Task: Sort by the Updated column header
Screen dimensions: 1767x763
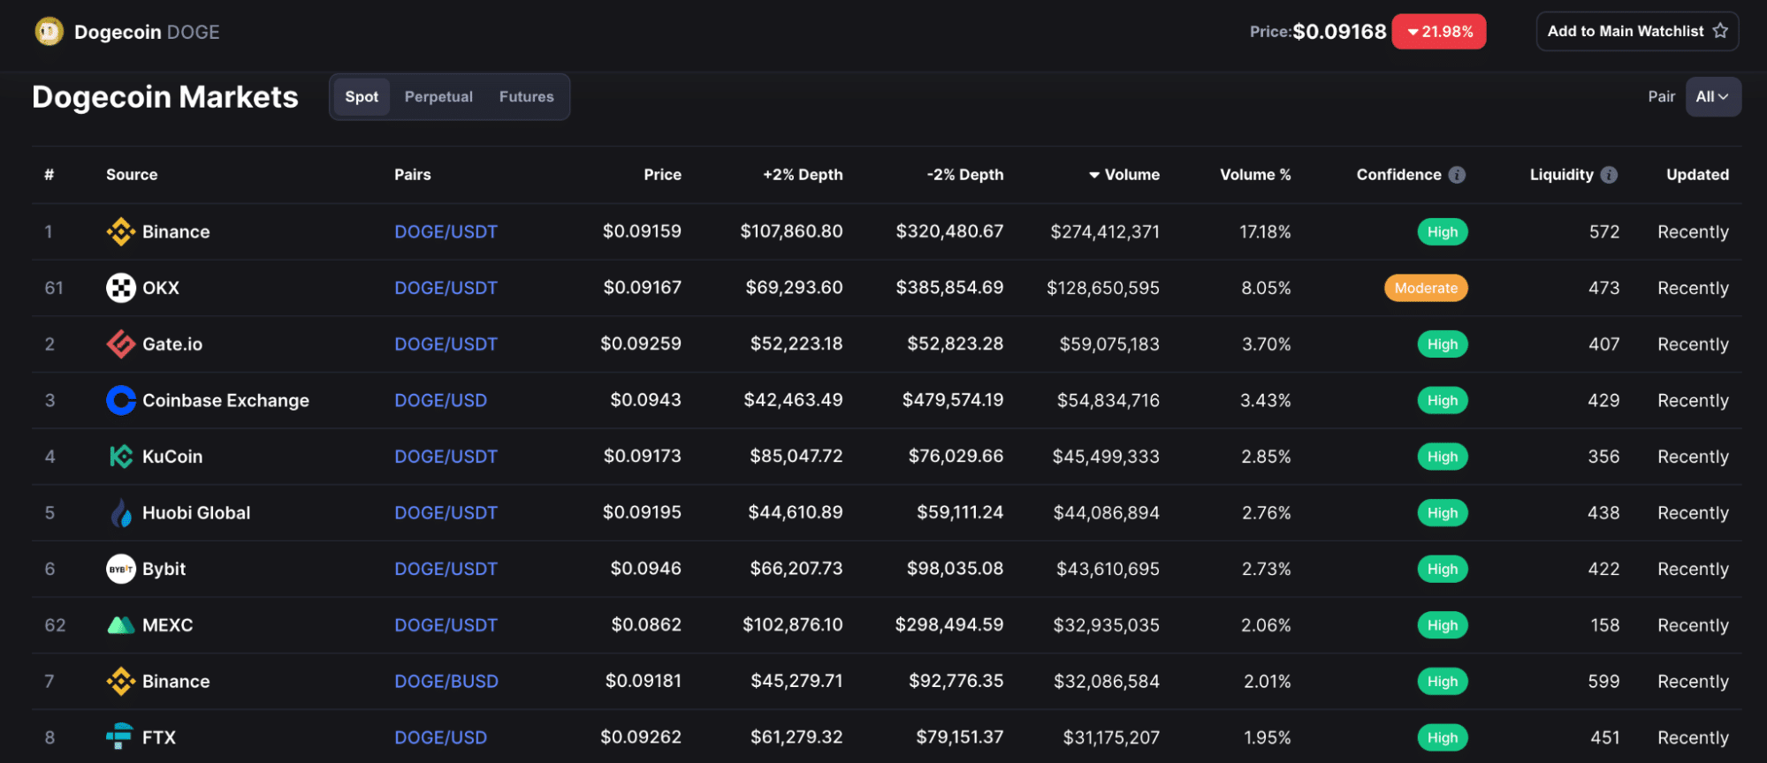Action: [x=1697, y=175]
